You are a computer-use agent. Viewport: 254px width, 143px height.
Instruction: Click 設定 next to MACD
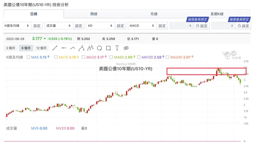coord(162,26)
